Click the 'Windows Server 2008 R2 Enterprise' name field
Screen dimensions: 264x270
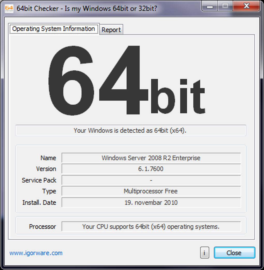(x=151, y=158)
